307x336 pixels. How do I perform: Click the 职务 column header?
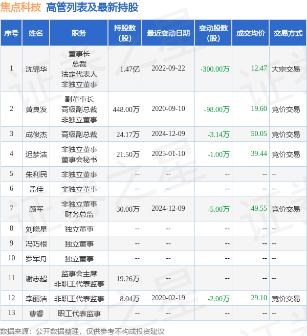[79, 33]
